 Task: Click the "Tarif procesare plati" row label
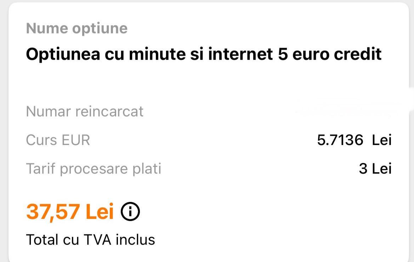pyautogui.click(x=93, y=169)
